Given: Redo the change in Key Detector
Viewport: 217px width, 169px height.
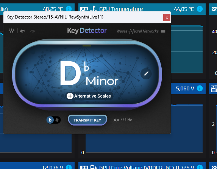Looking at the screenshot, I should [33, 31].
